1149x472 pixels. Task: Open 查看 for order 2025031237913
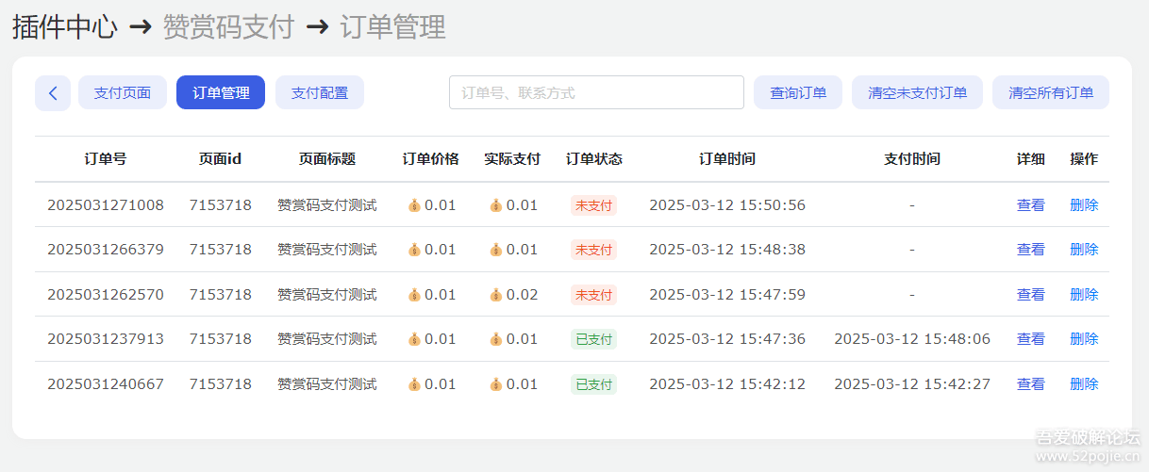1030,339
